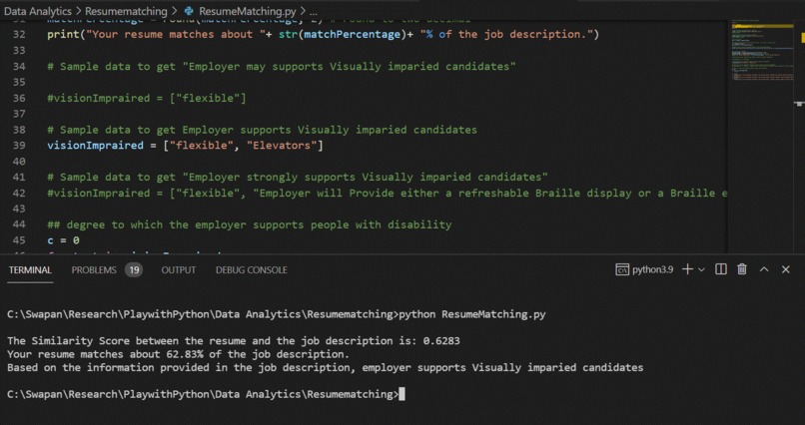Click the editor minimap code overview

point(761,51)
